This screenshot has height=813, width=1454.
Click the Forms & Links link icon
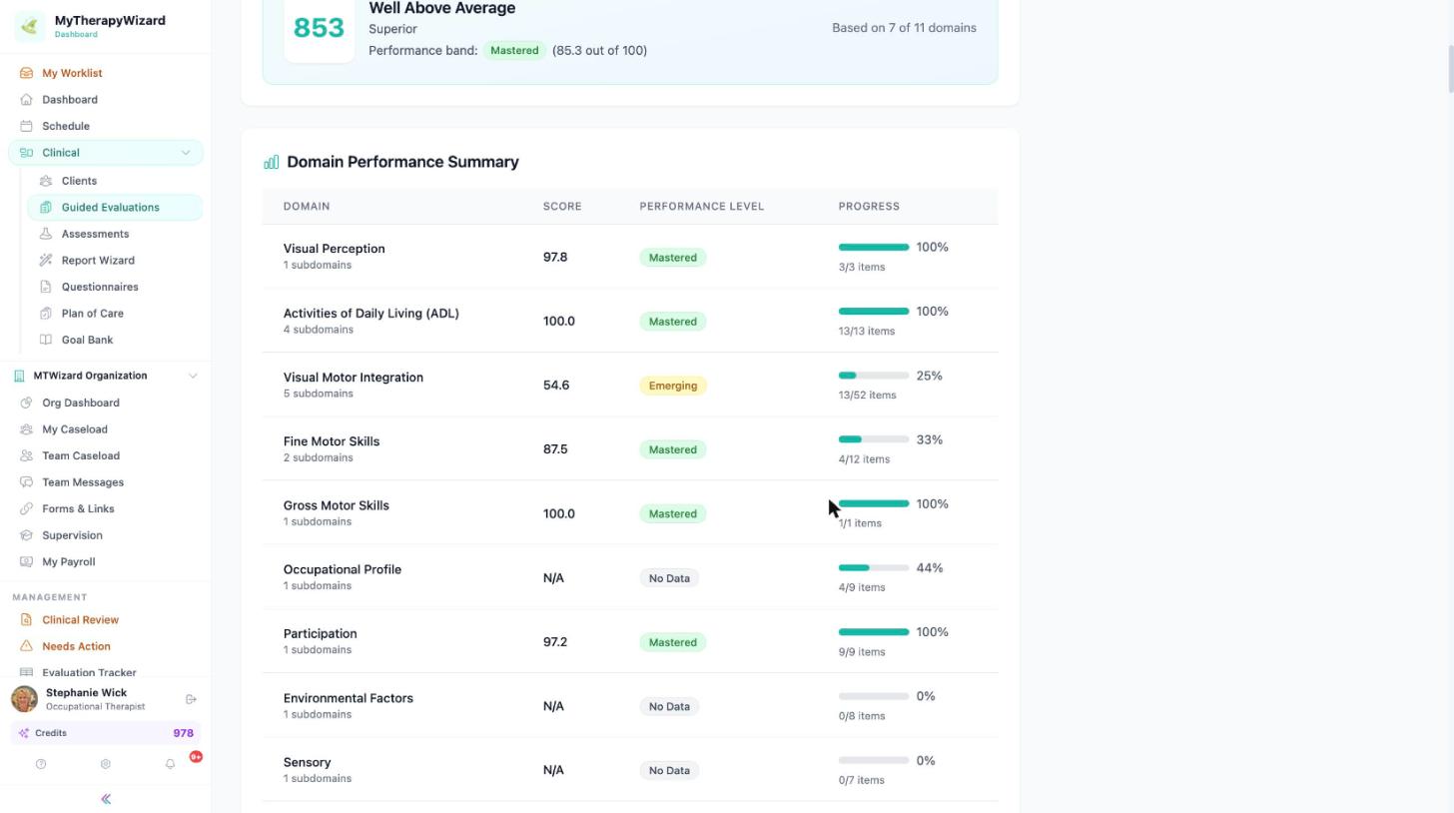(x=26, y=508)
